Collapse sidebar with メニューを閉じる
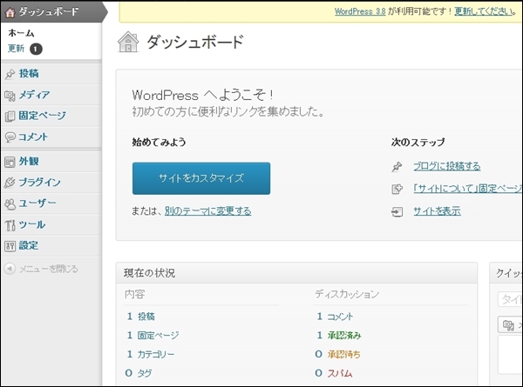Image resolution: width=523 pixels, height=387 pixels. [48, 269]
